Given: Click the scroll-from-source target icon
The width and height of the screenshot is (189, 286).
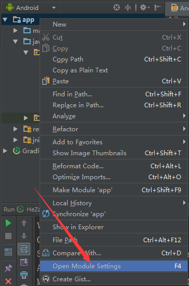Looking at the screenshot, I should click(117, 7).
